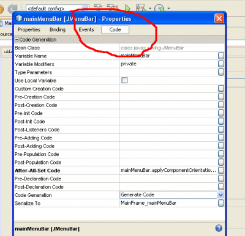
Task: Collapse the Code Generation section
Action: click(x=17, y=40)
